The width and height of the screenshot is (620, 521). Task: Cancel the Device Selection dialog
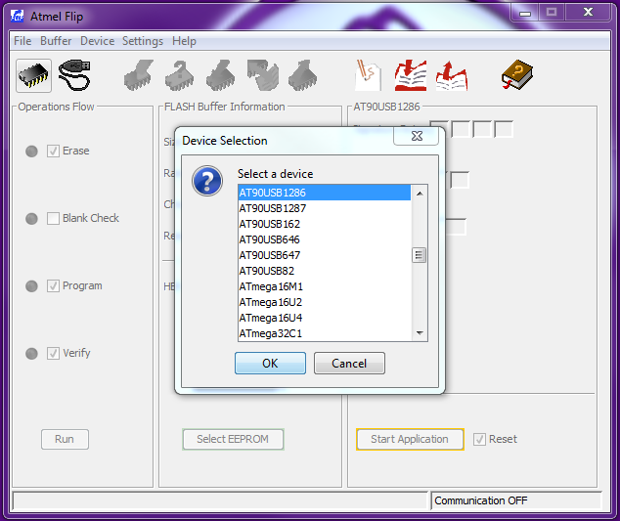(349, 363)
